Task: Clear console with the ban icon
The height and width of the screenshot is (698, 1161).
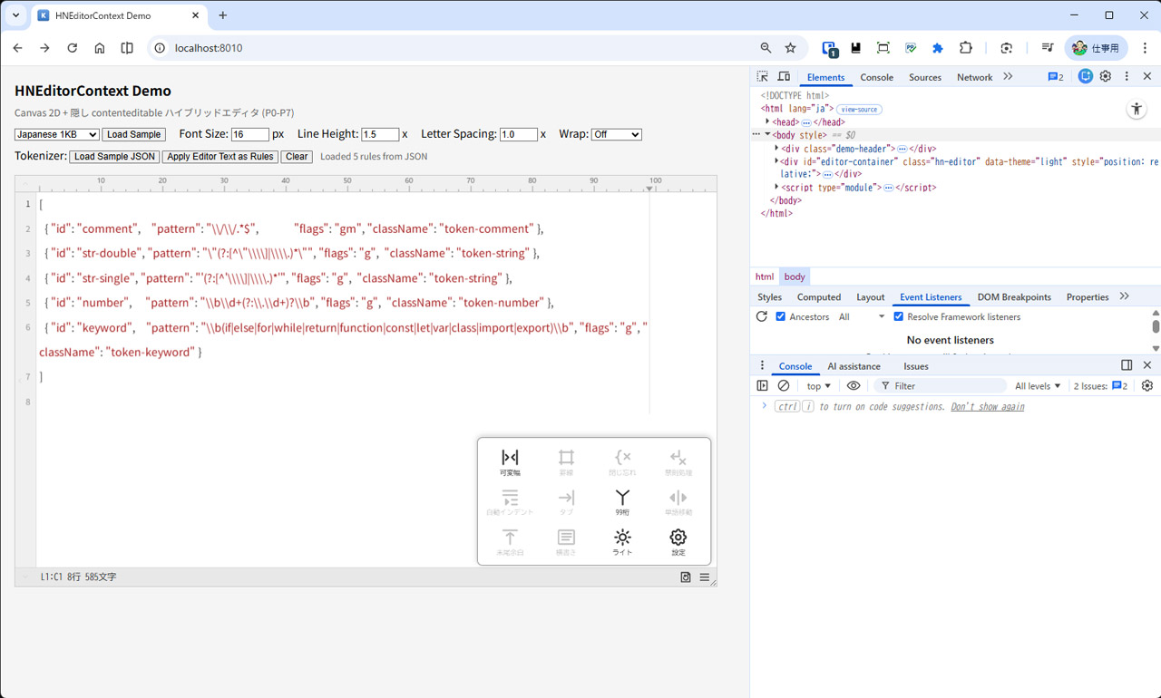Action: pyautogui.click(x=784, y=386)
